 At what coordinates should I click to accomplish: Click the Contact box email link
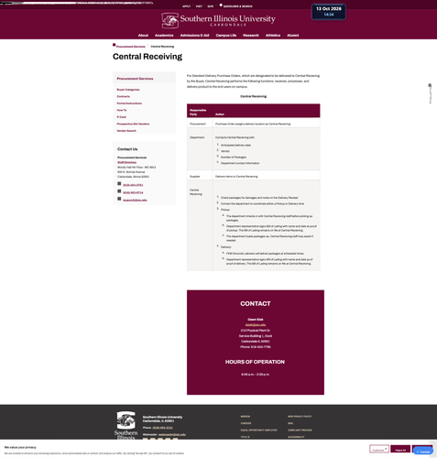point(256,325)
